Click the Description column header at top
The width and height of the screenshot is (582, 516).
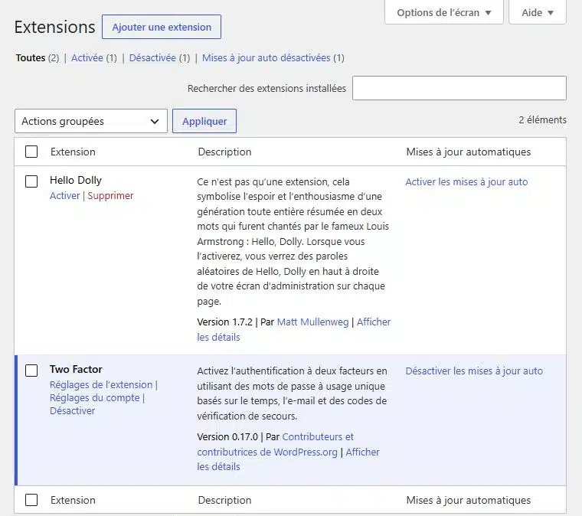224,152
